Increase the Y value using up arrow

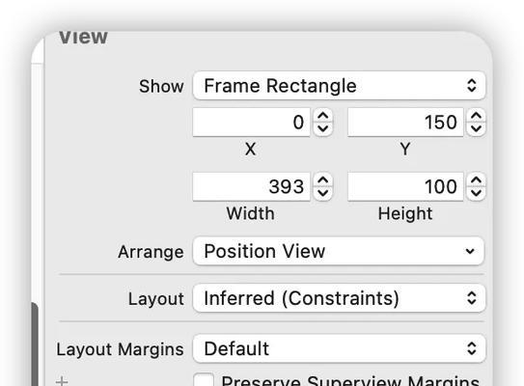pos(476,116)
